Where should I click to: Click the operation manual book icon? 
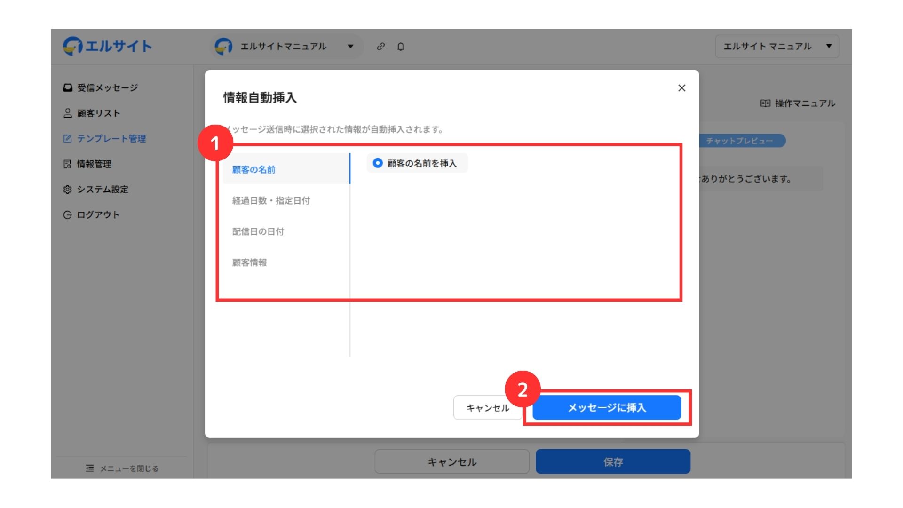pos(765,103)
